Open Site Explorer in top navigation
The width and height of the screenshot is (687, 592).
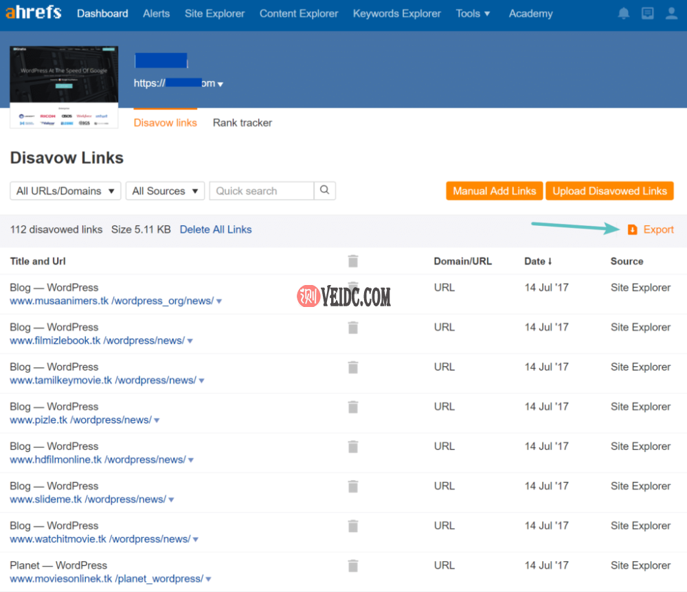tap(214, 14)
